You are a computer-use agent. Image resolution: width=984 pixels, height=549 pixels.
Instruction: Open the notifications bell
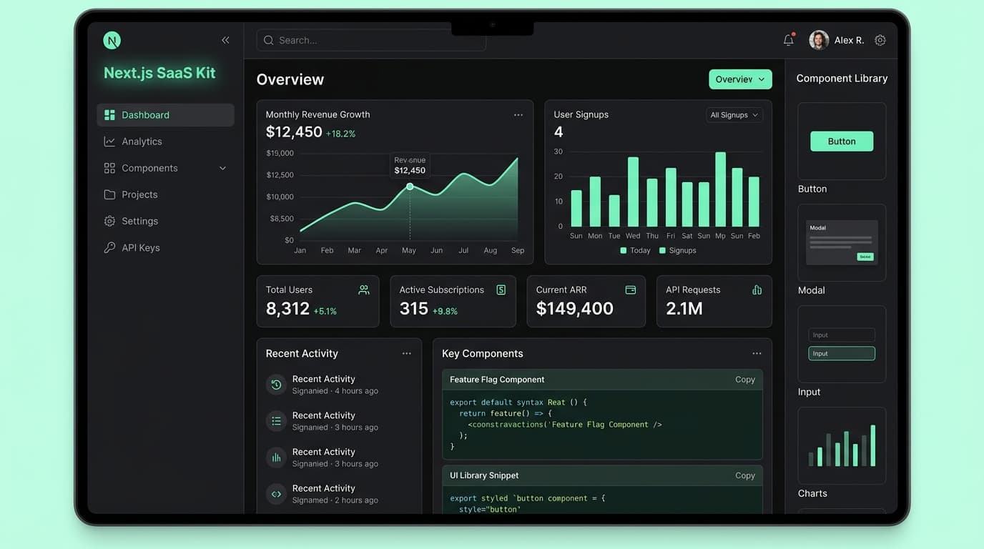point(789,40)
